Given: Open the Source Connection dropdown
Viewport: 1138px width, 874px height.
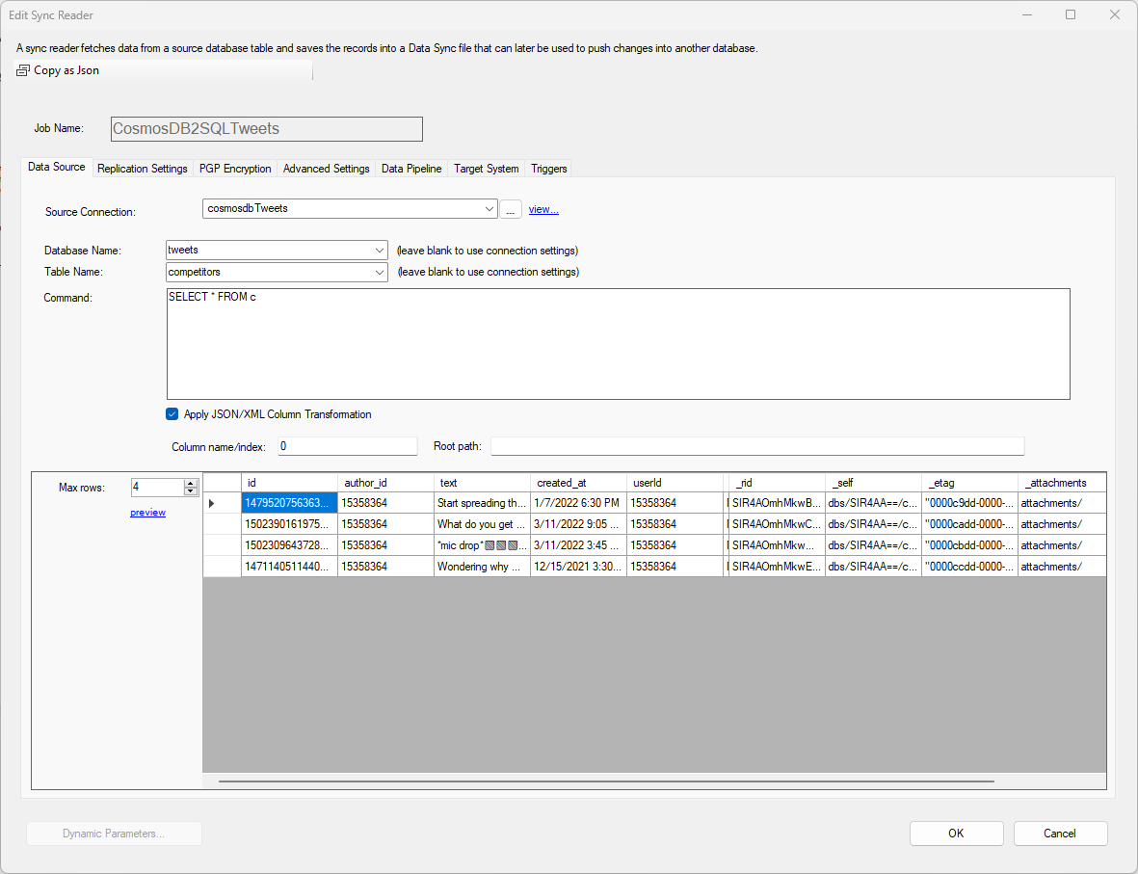Looking at the screenshot, I should coord(490,209).
